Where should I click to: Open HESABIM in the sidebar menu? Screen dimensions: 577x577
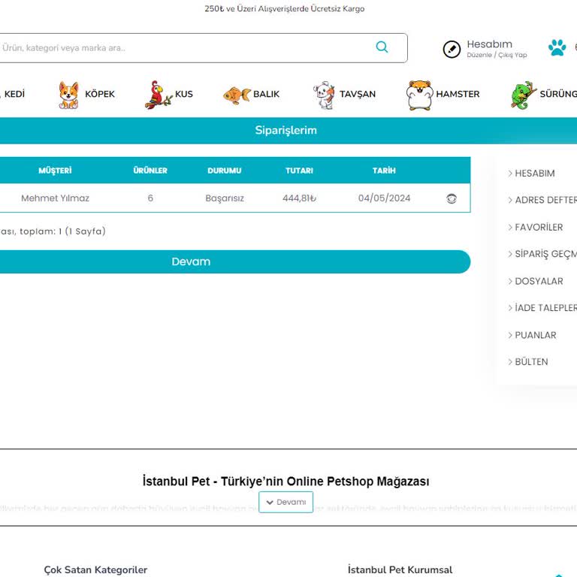(534, 174)
